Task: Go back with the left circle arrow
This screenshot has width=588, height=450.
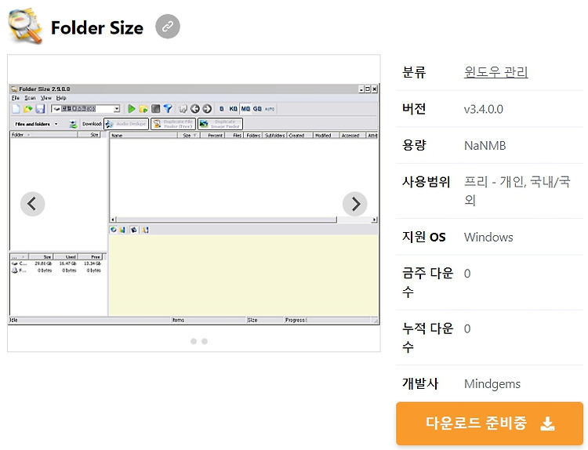Action: (194, 109)
